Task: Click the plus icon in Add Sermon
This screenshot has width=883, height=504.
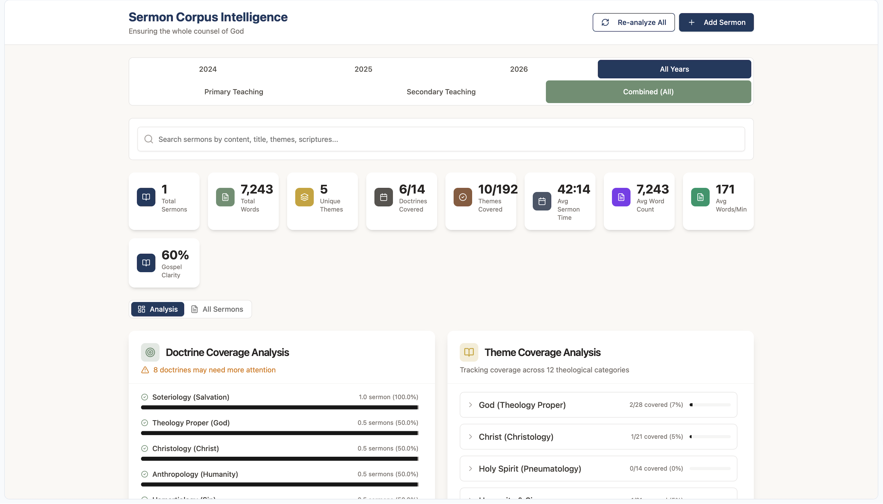Action: click(691, 23)
